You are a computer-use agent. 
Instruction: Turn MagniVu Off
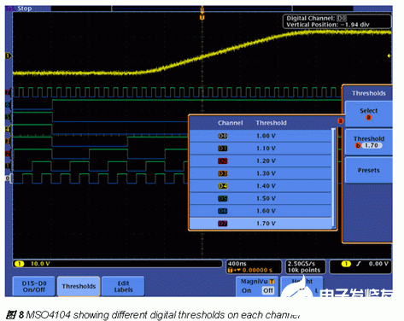(x=268, y=290)
